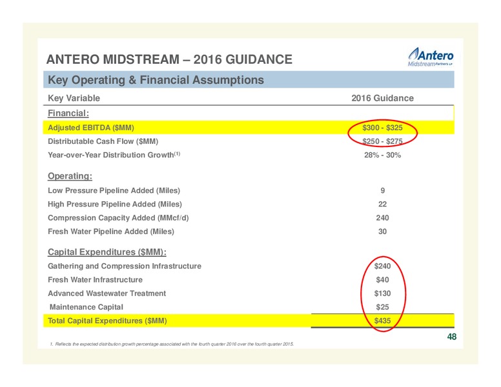Click the '2016 Guidance' column header
Viewport: 501px width, 387px height.
(382, 98)
